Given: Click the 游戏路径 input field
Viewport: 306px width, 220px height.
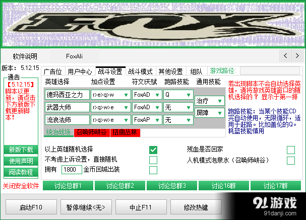Looking at the screenshot, I should [270, 71].
